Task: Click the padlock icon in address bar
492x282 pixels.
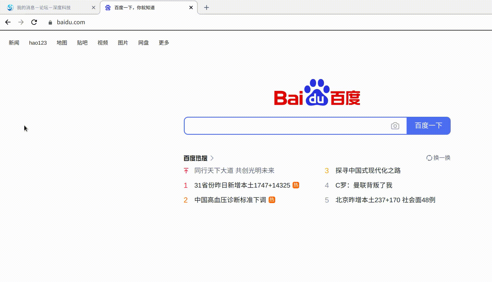Action: 50,22
